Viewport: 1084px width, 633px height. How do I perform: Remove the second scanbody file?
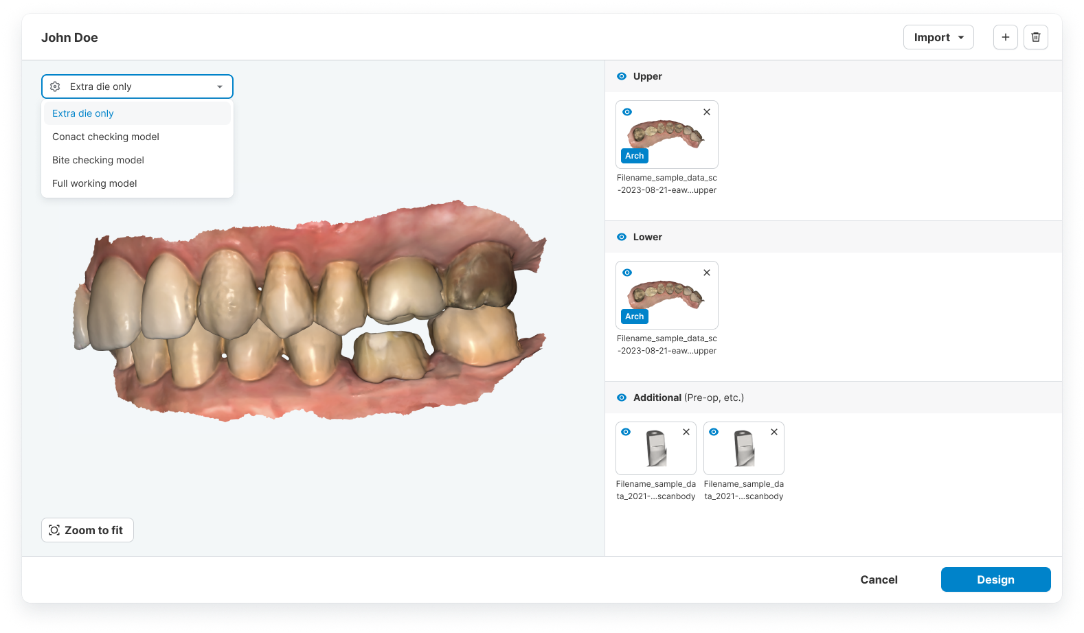tap(774, 432)
